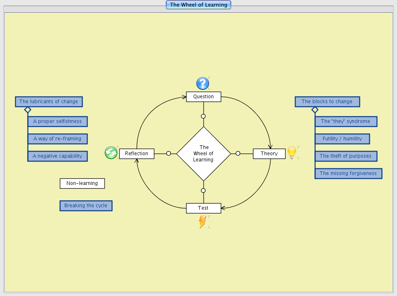Select A proper selfishness item
The width and height of the screenshot is (397, 296).
[x=57, y=121]
